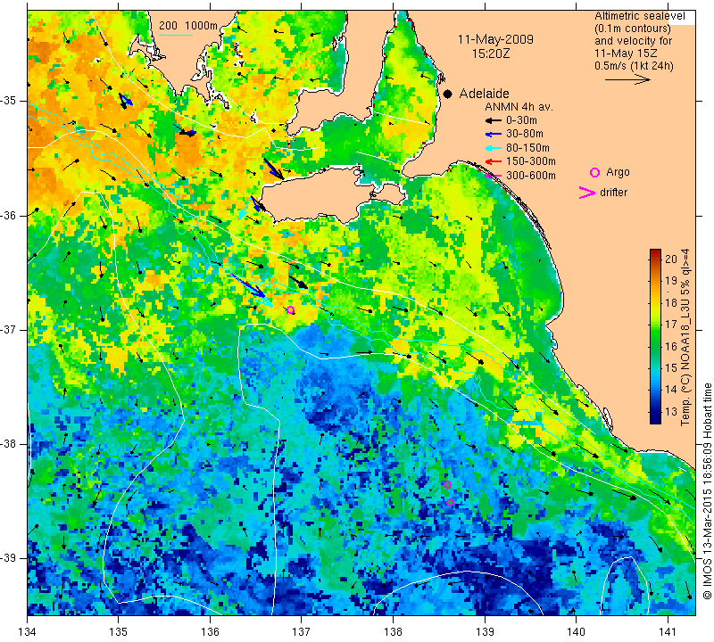Click the '-36' latitude axis label

pos(8,215)
